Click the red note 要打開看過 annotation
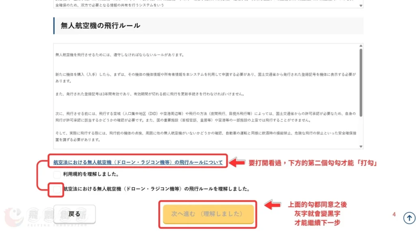Viewport: 416px width, 234px height. (x=313, y=163)
